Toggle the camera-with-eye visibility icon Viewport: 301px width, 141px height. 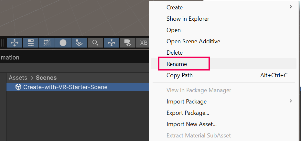click(128, 43)
